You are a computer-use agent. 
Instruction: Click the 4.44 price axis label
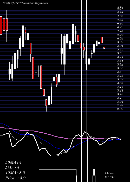(120, 12)
